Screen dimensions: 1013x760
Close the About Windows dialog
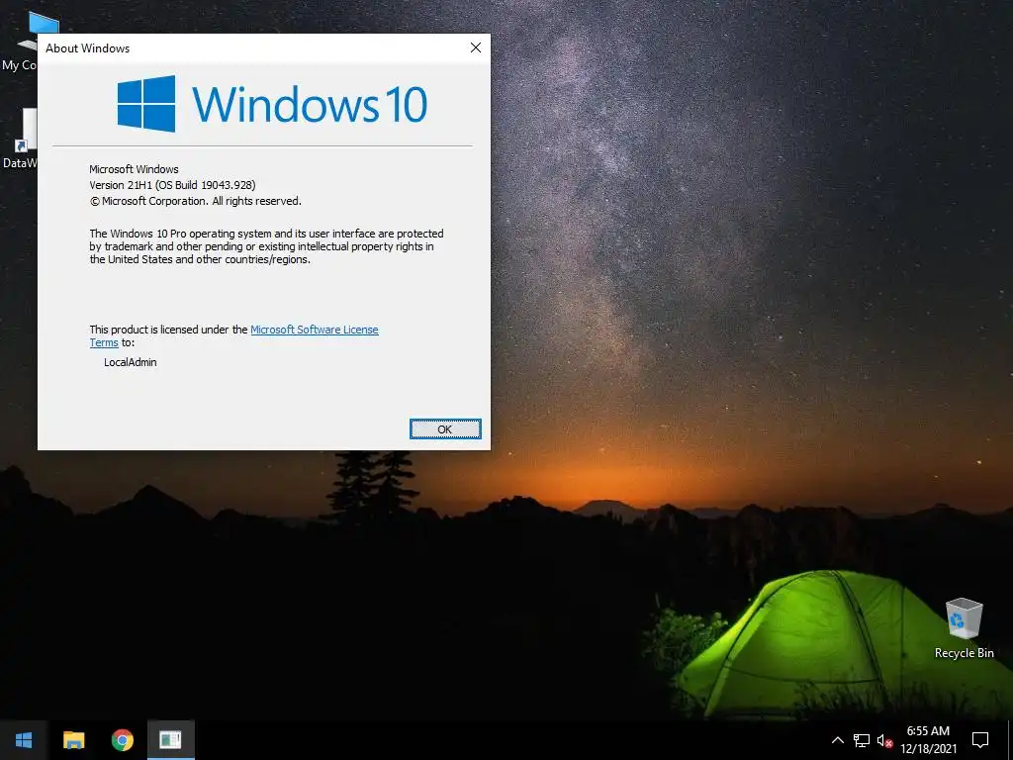click(476, 47)
